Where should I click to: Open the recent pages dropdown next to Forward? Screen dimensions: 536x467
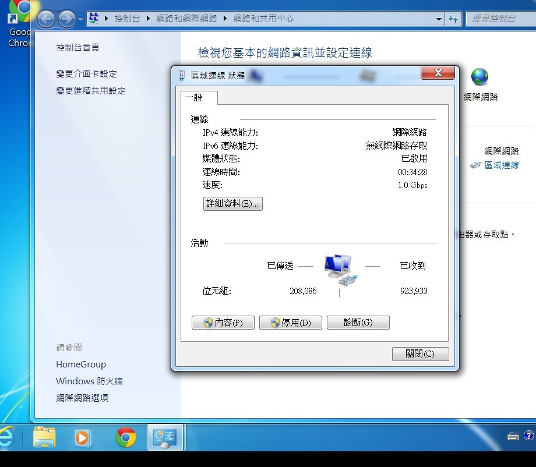[x=80, y=19]
